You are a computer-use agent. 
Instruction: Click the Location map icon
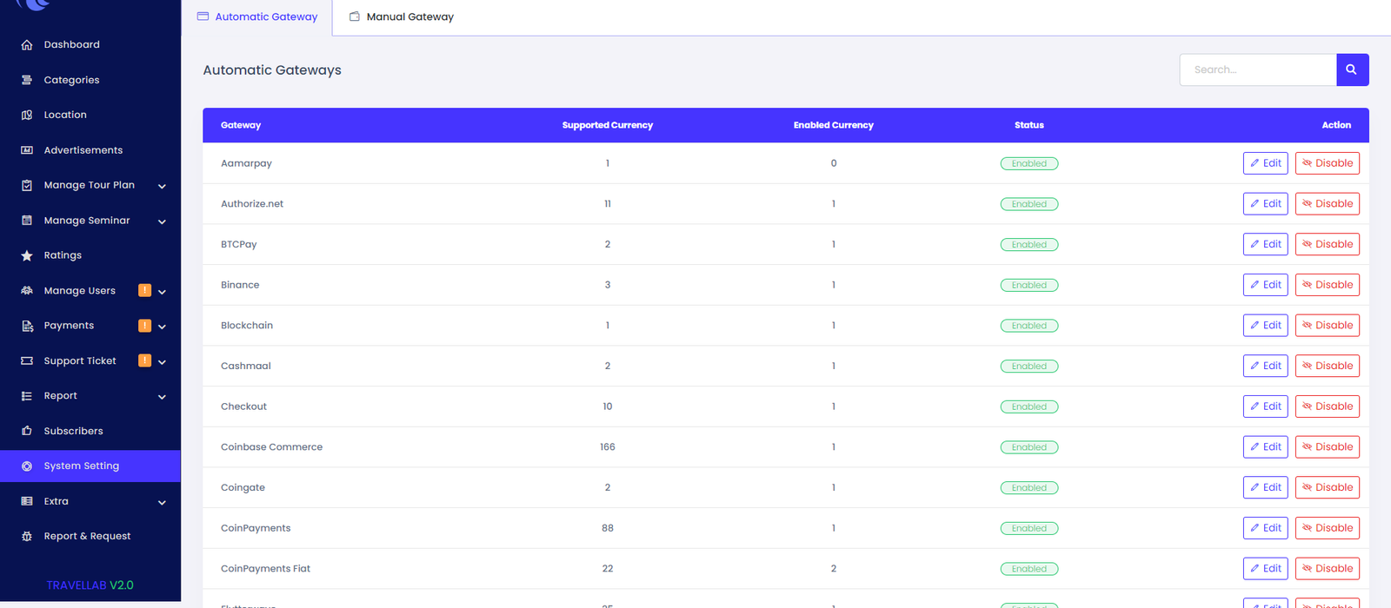pos(27,115)
